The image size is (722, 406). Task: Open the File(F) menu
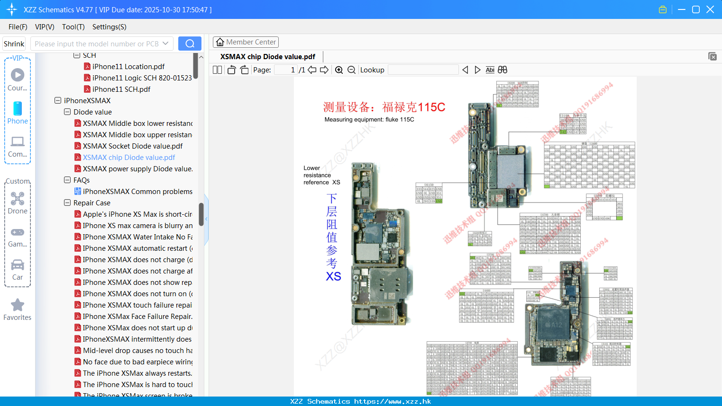[18, 27]
